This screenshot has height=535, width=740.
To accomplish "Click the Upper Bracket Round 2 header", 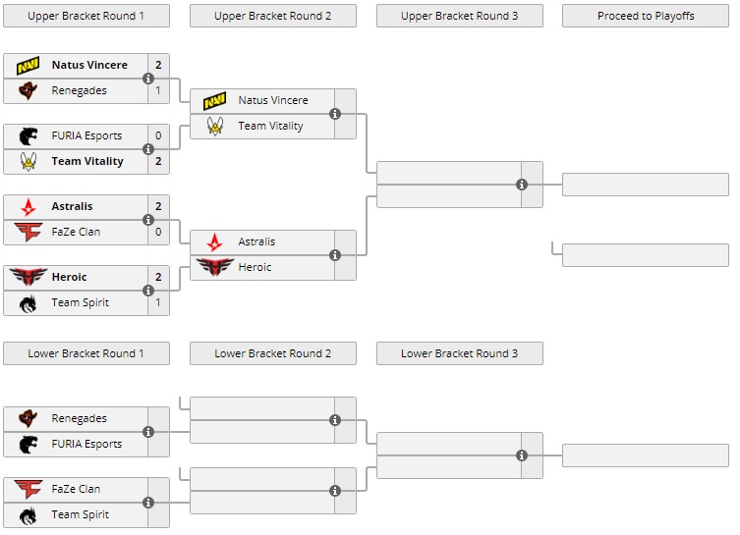I will [272, 16].
